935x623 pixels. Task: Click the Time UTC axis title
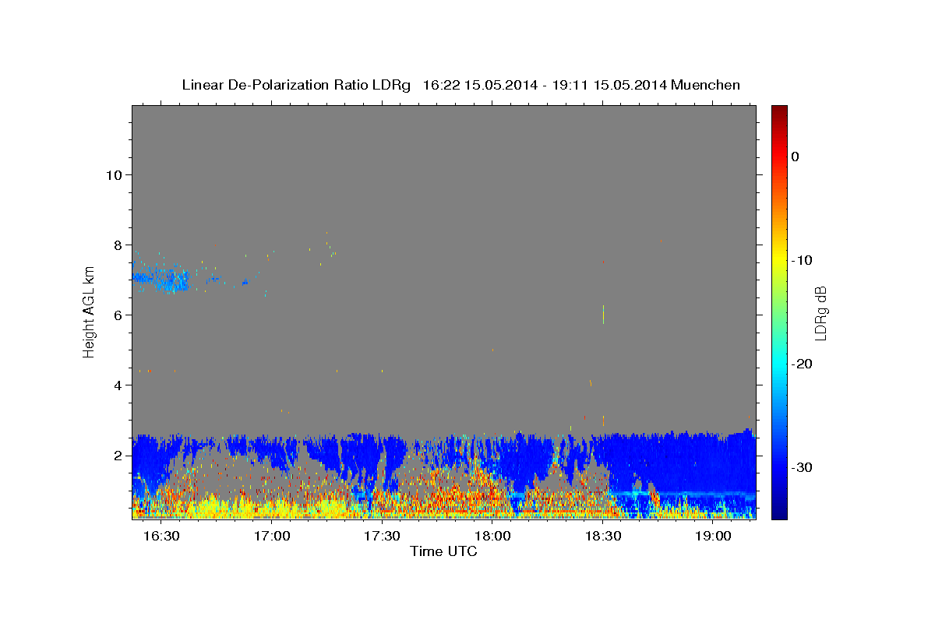443,551
